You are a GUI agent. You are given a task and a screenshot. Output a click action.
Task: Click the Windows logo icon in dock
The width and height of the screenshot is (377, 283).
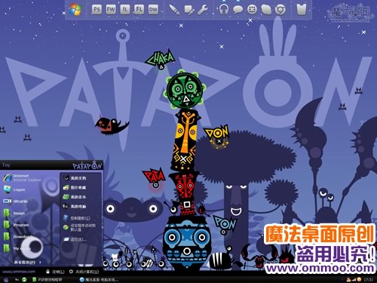(x=75, y=10)
